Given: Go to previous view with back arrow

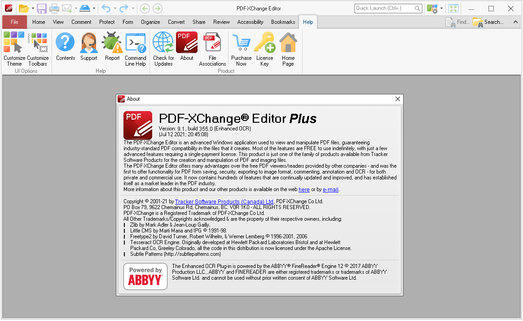Looking at the screenshot, I should [x=145, y=9].
